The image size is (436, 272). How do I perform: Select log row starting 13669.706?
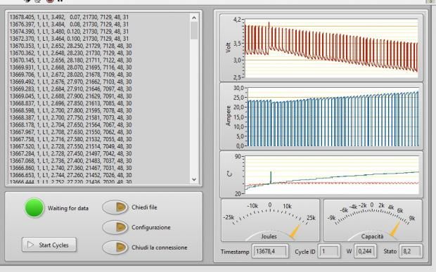point(70,75)
